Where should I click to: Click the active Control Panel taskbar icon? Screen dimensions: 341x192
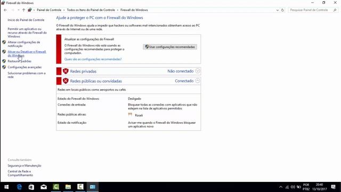pos(92,187)
